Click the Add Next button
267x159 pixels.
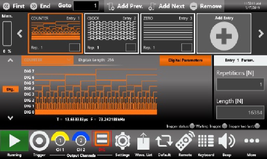pyautogui.click(x=166, y=6)
